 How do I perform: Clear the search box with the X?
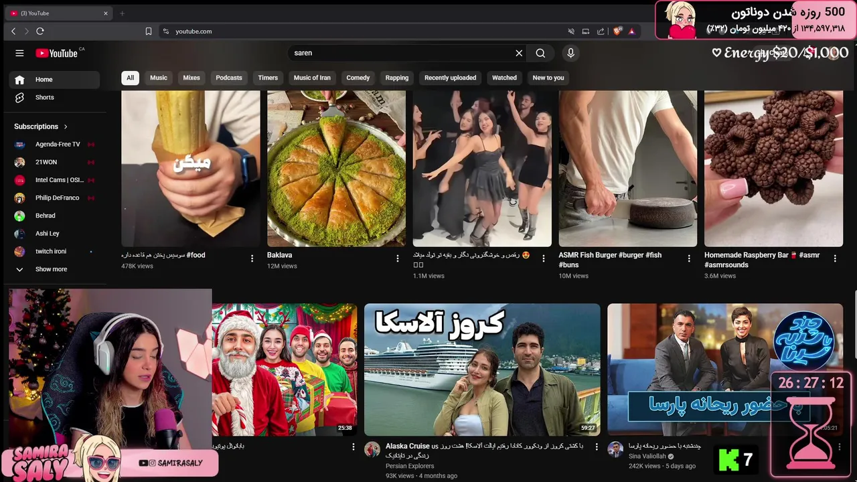[x=519, y=53]
